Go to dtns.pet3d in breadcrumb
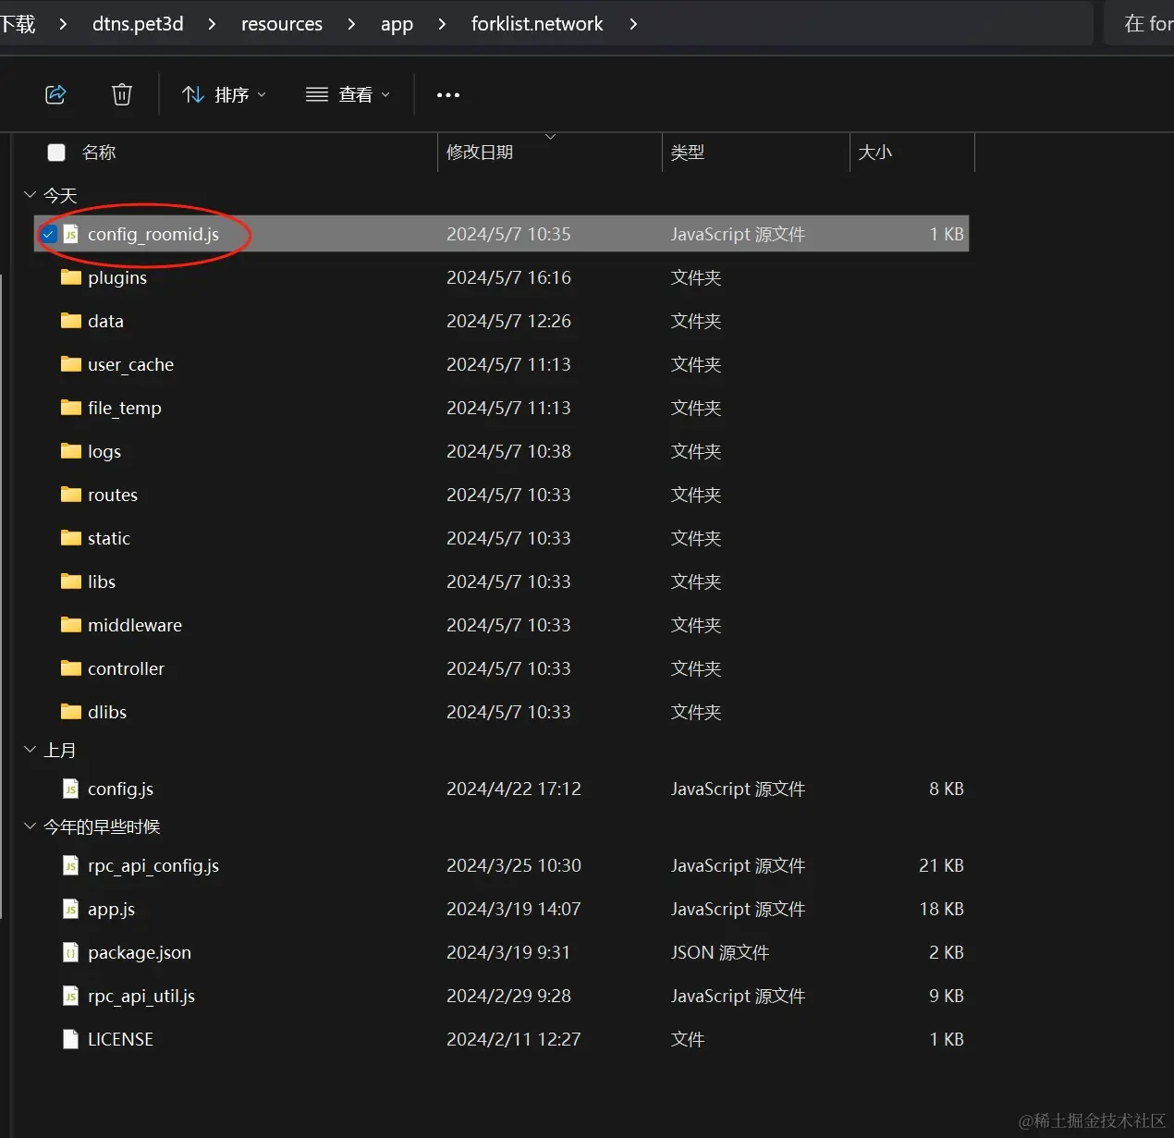Image resolution: width=1174 pixels, height=1138 pixels. [x=138, y=24]
